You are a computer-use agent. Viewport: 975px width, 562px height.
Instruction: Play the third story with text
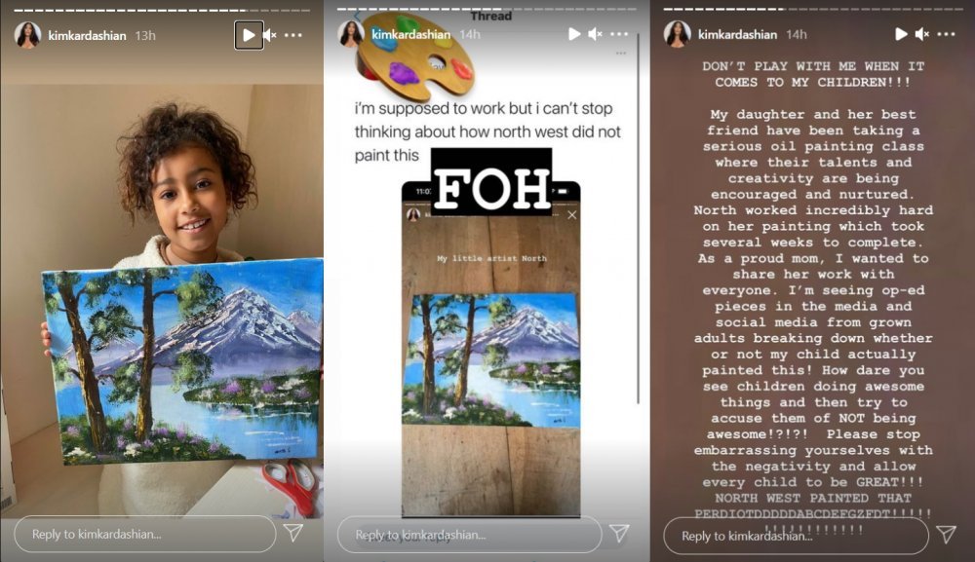901,34
